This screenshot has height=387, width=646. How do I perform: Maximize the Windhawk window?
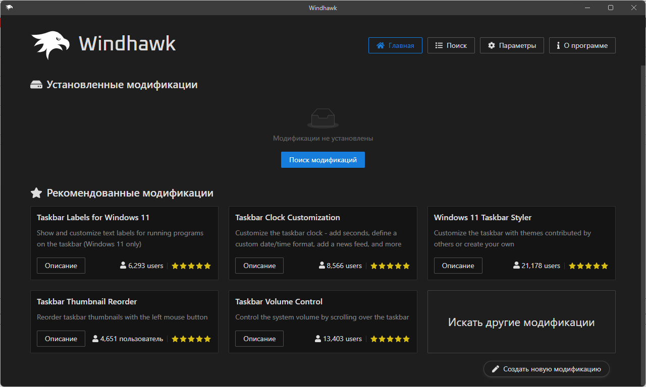click(611, 8)
